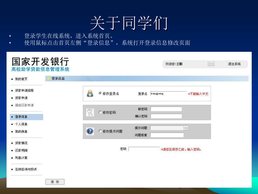The height and width of the screenshot is (194, 258).
Task: Click the blue question mark icon
Action: pos(90,131)
